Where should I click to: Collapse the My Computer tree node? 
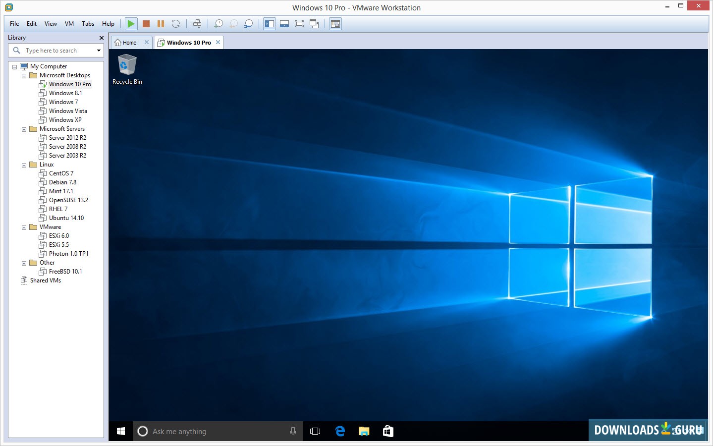point(14,67)
